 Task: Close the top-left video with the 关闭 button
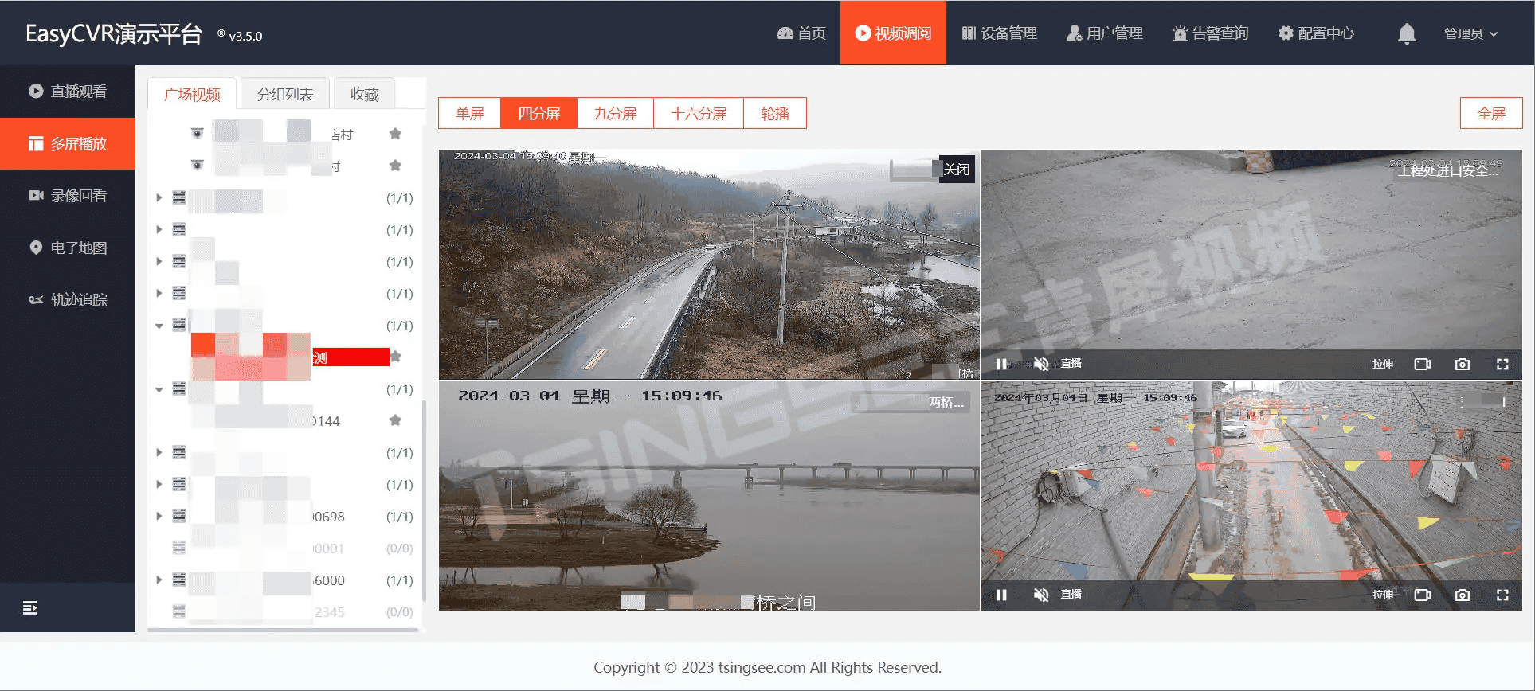(x=956, y=169)
